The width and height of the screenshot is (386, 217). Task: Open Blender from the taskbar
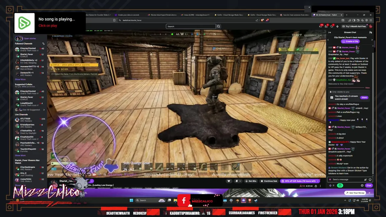(237, 200)
